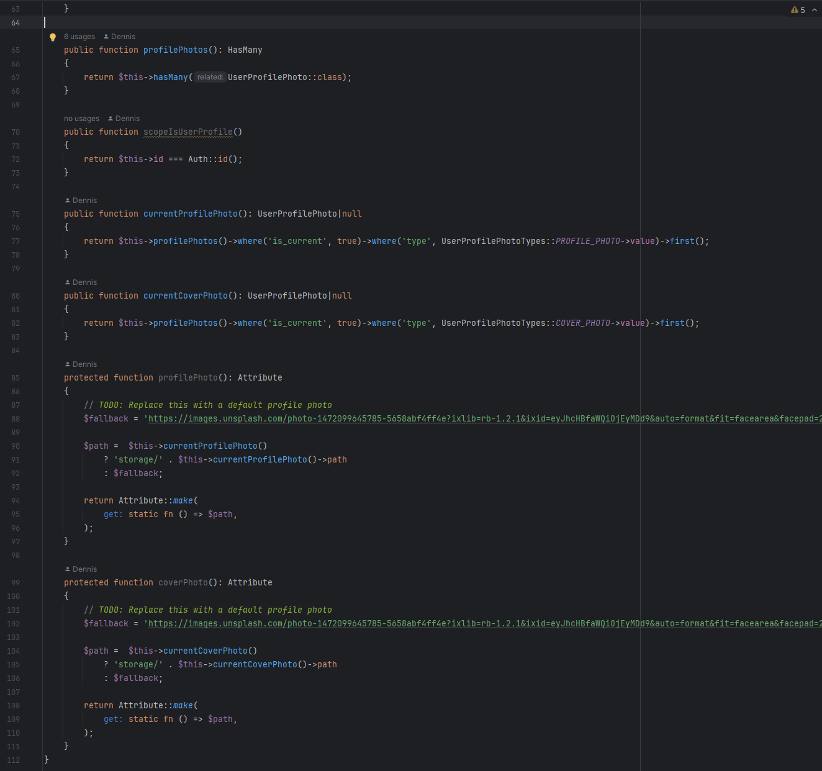This screenshot has height=771, width=822.
Task: Open the warning indicator showing 5 problems
Action: (x=798, y=10)
